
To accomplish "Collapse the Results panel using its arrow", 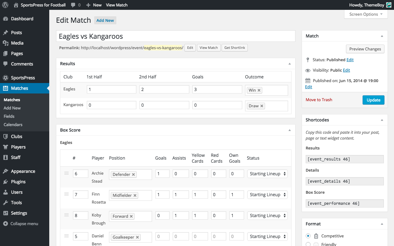I will [x=289, y=64].
